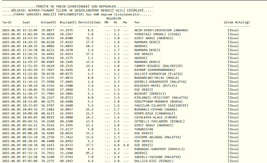
Task: Click the 85.2 depth value for AKDENIZ
Action: click(90, 153)
